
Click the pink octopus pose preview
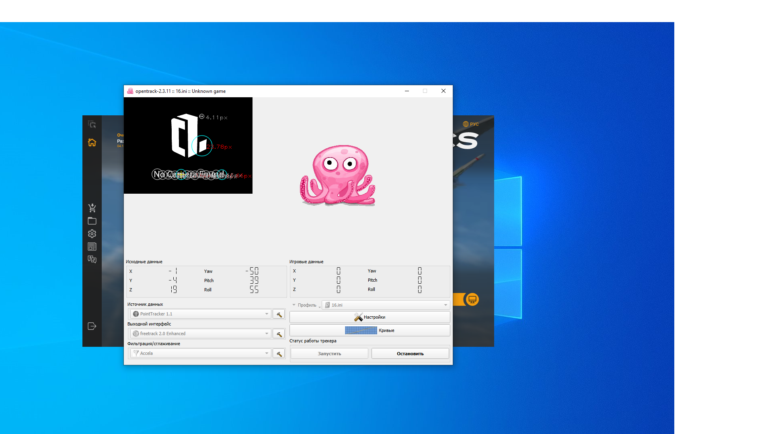point(338,175)
